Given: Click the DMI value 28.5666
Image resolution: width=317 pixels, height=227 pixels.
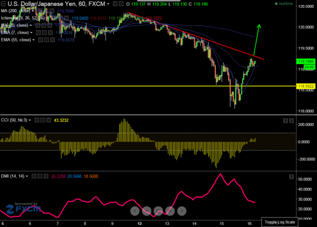Looking at the screenshot, I should 74,177.
